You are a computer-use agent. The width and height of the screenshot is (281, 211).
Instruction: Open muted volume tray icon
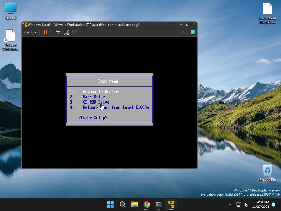tap(246, 204)
